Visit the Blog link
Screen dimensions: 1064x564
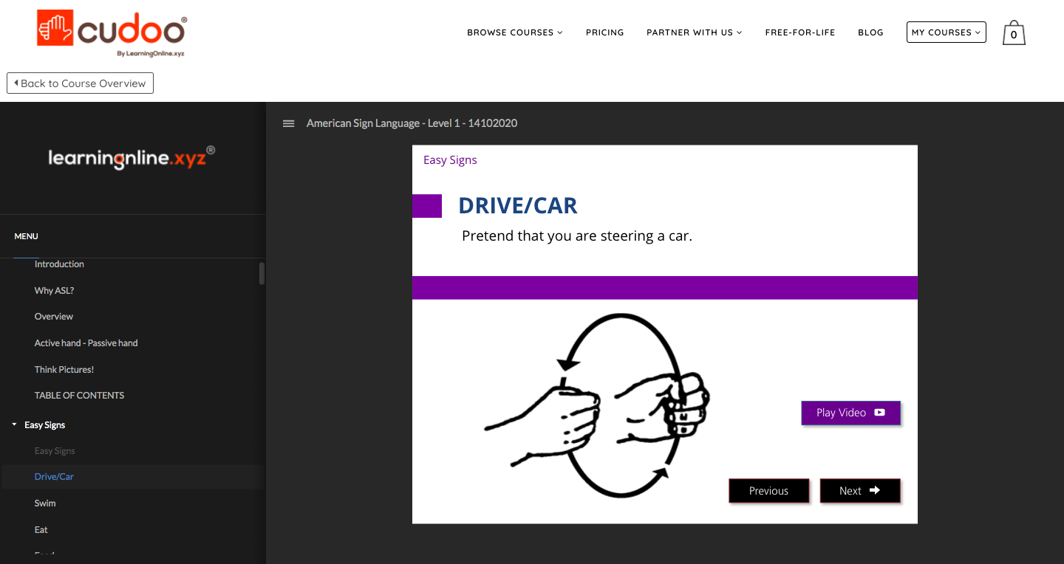(x=870, y=32)
